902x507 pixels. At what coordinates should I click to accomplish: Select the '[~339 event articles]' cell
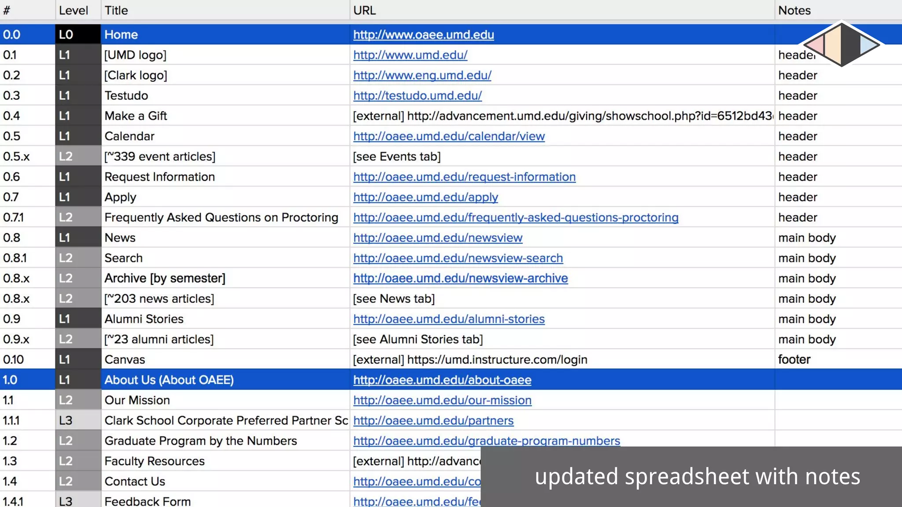(x=225, y=156)
